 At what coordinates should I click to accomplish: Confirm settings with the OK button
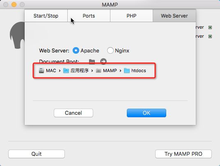[147, 113]
